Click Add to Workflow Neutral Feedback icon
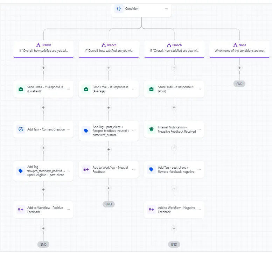 point(86,169)
